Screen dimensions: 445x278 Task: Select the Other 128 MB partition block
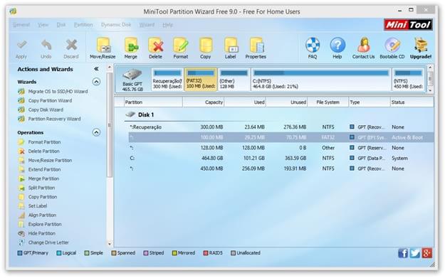click(x=234, y=80)
